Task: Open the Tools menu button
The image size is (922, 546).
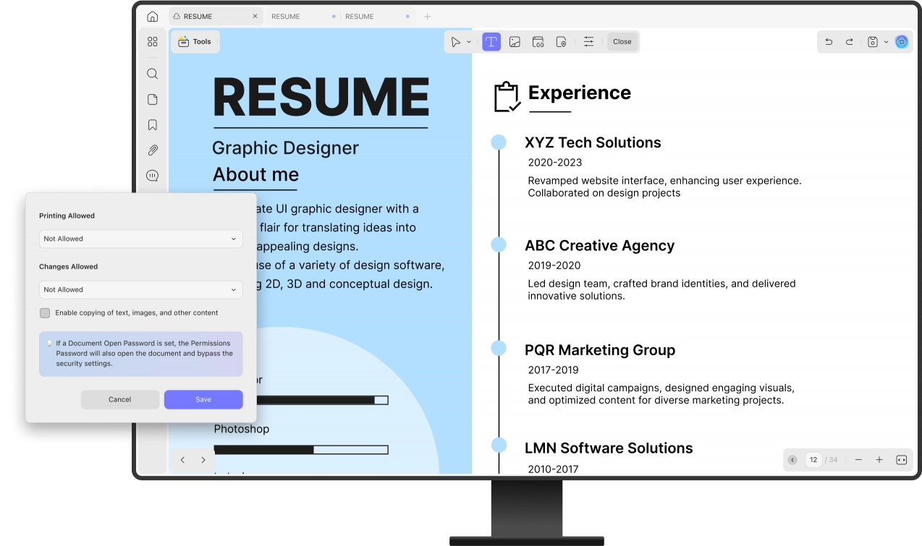Action: (195, 42)
